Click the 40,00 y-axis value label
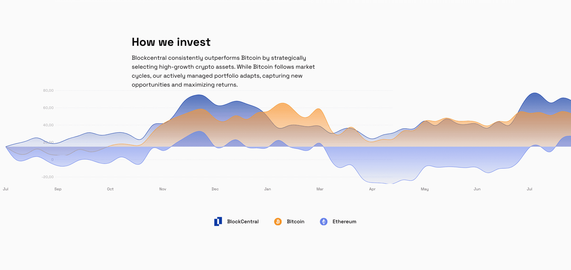 [x=48, y=125]
